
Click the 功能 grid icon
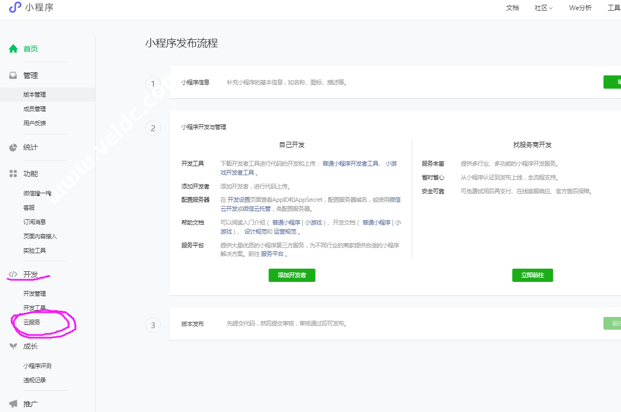point(13,174)
